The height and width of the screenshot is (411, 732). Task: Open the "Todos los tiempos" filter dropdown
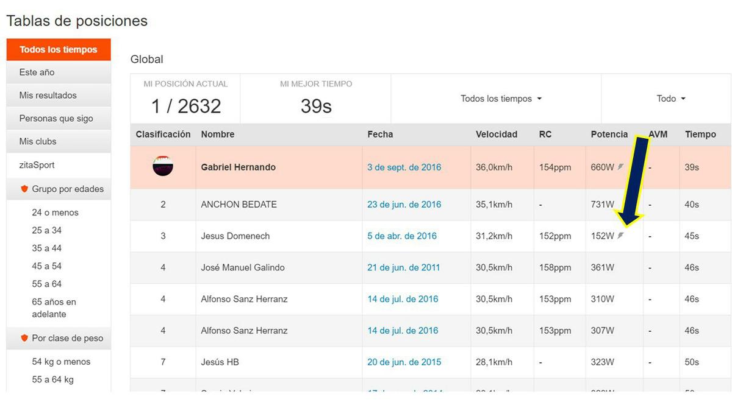(501, 98)
